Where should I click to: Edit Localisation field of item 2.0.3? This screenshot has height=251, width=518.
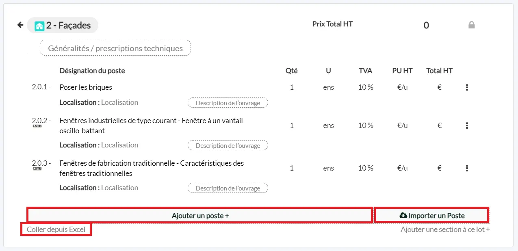point(119,188)
